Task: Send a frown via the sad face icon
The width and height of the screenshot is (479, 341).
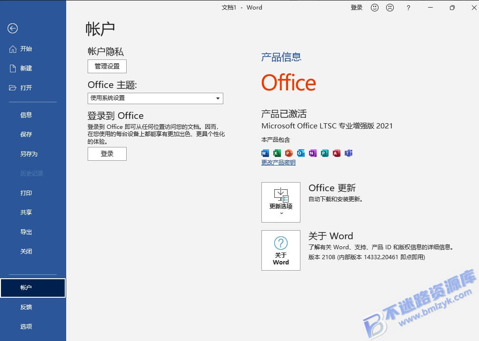Action: 390,8
